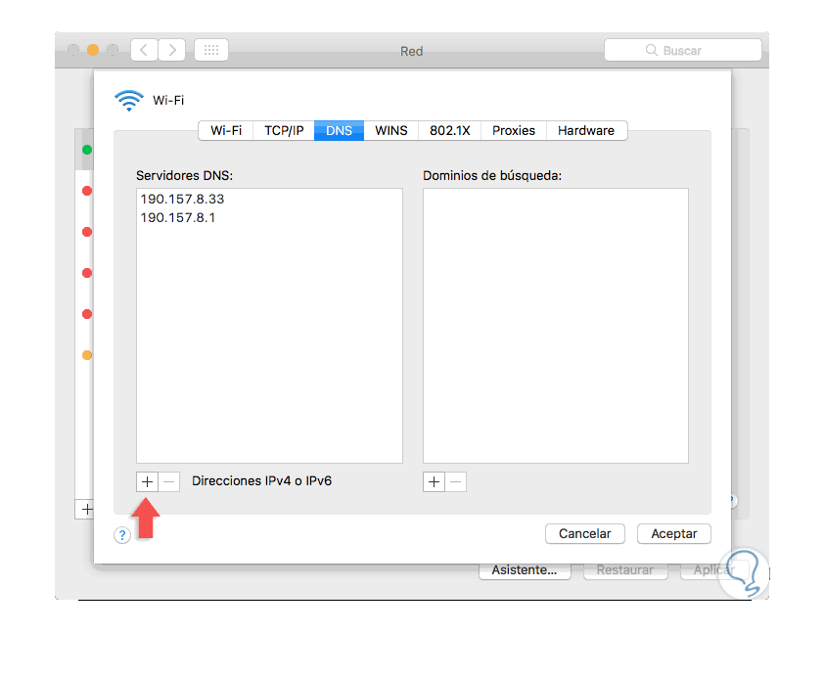Focus the Buscar search field

(683, 51)
